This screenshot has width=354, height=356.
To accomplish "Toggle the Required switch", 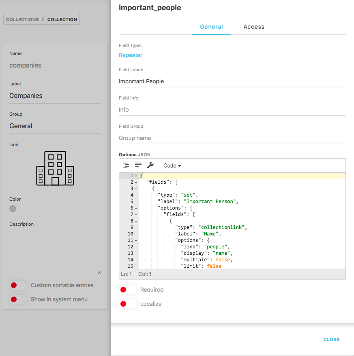I will click(x=127, y=290).
